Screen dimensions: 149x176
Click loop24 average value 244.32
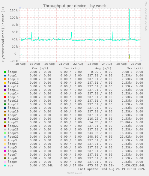[x=93, y=133]
